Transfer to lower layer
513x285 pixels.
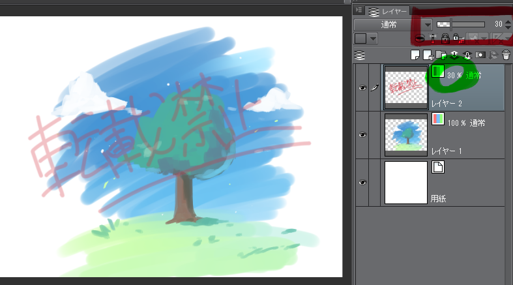coord(454,55)
